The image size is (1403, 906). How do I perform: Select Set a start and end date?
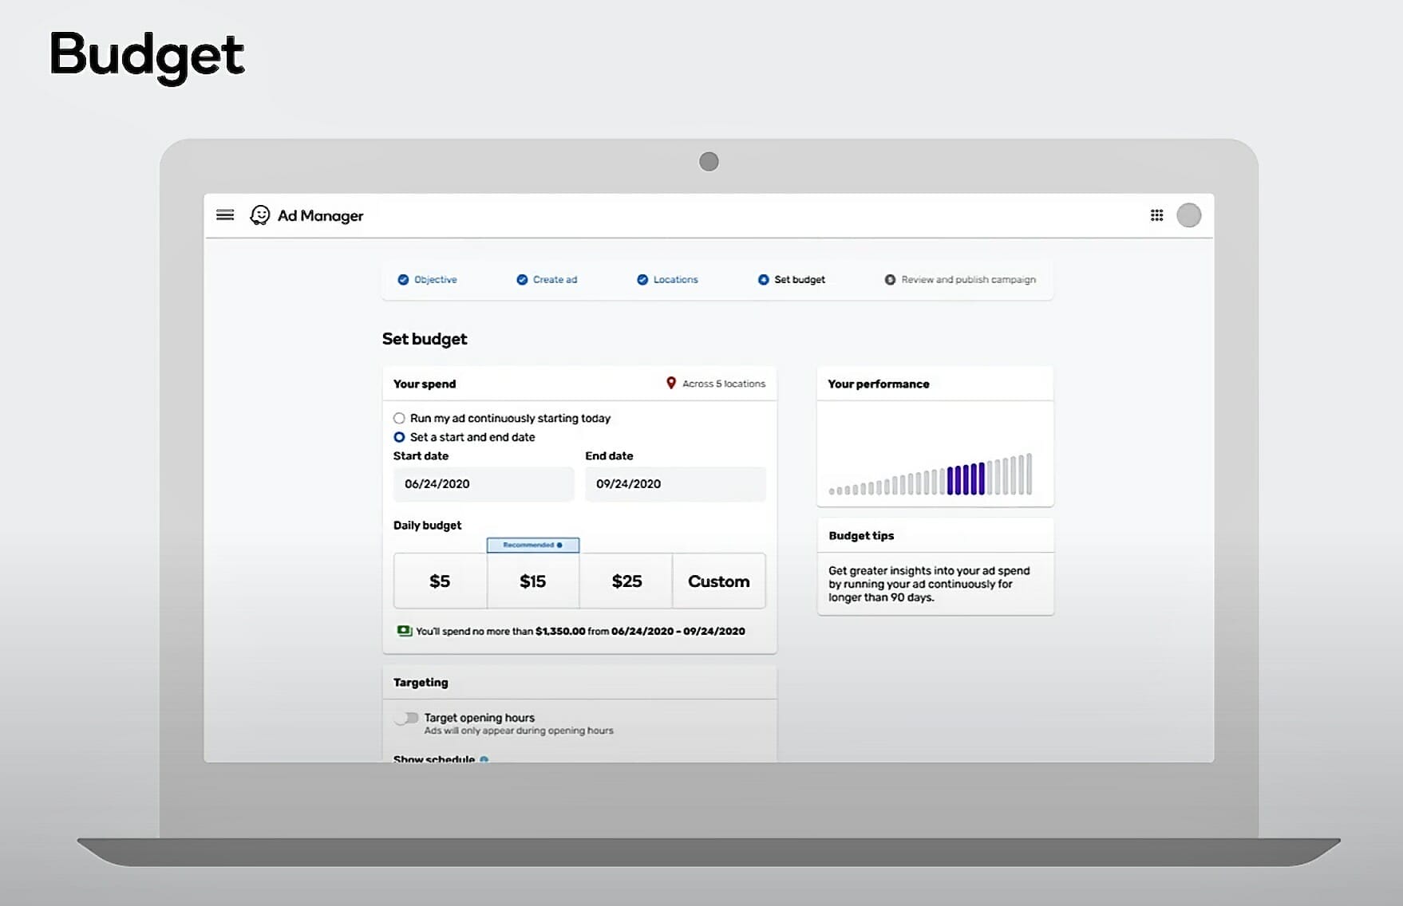[x=399, y=437]
